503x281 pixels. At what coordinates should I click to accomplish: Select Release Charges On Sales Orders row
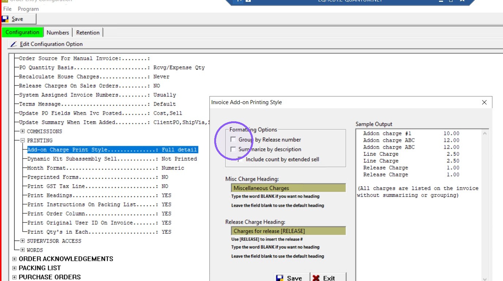[x=90, y=86]
